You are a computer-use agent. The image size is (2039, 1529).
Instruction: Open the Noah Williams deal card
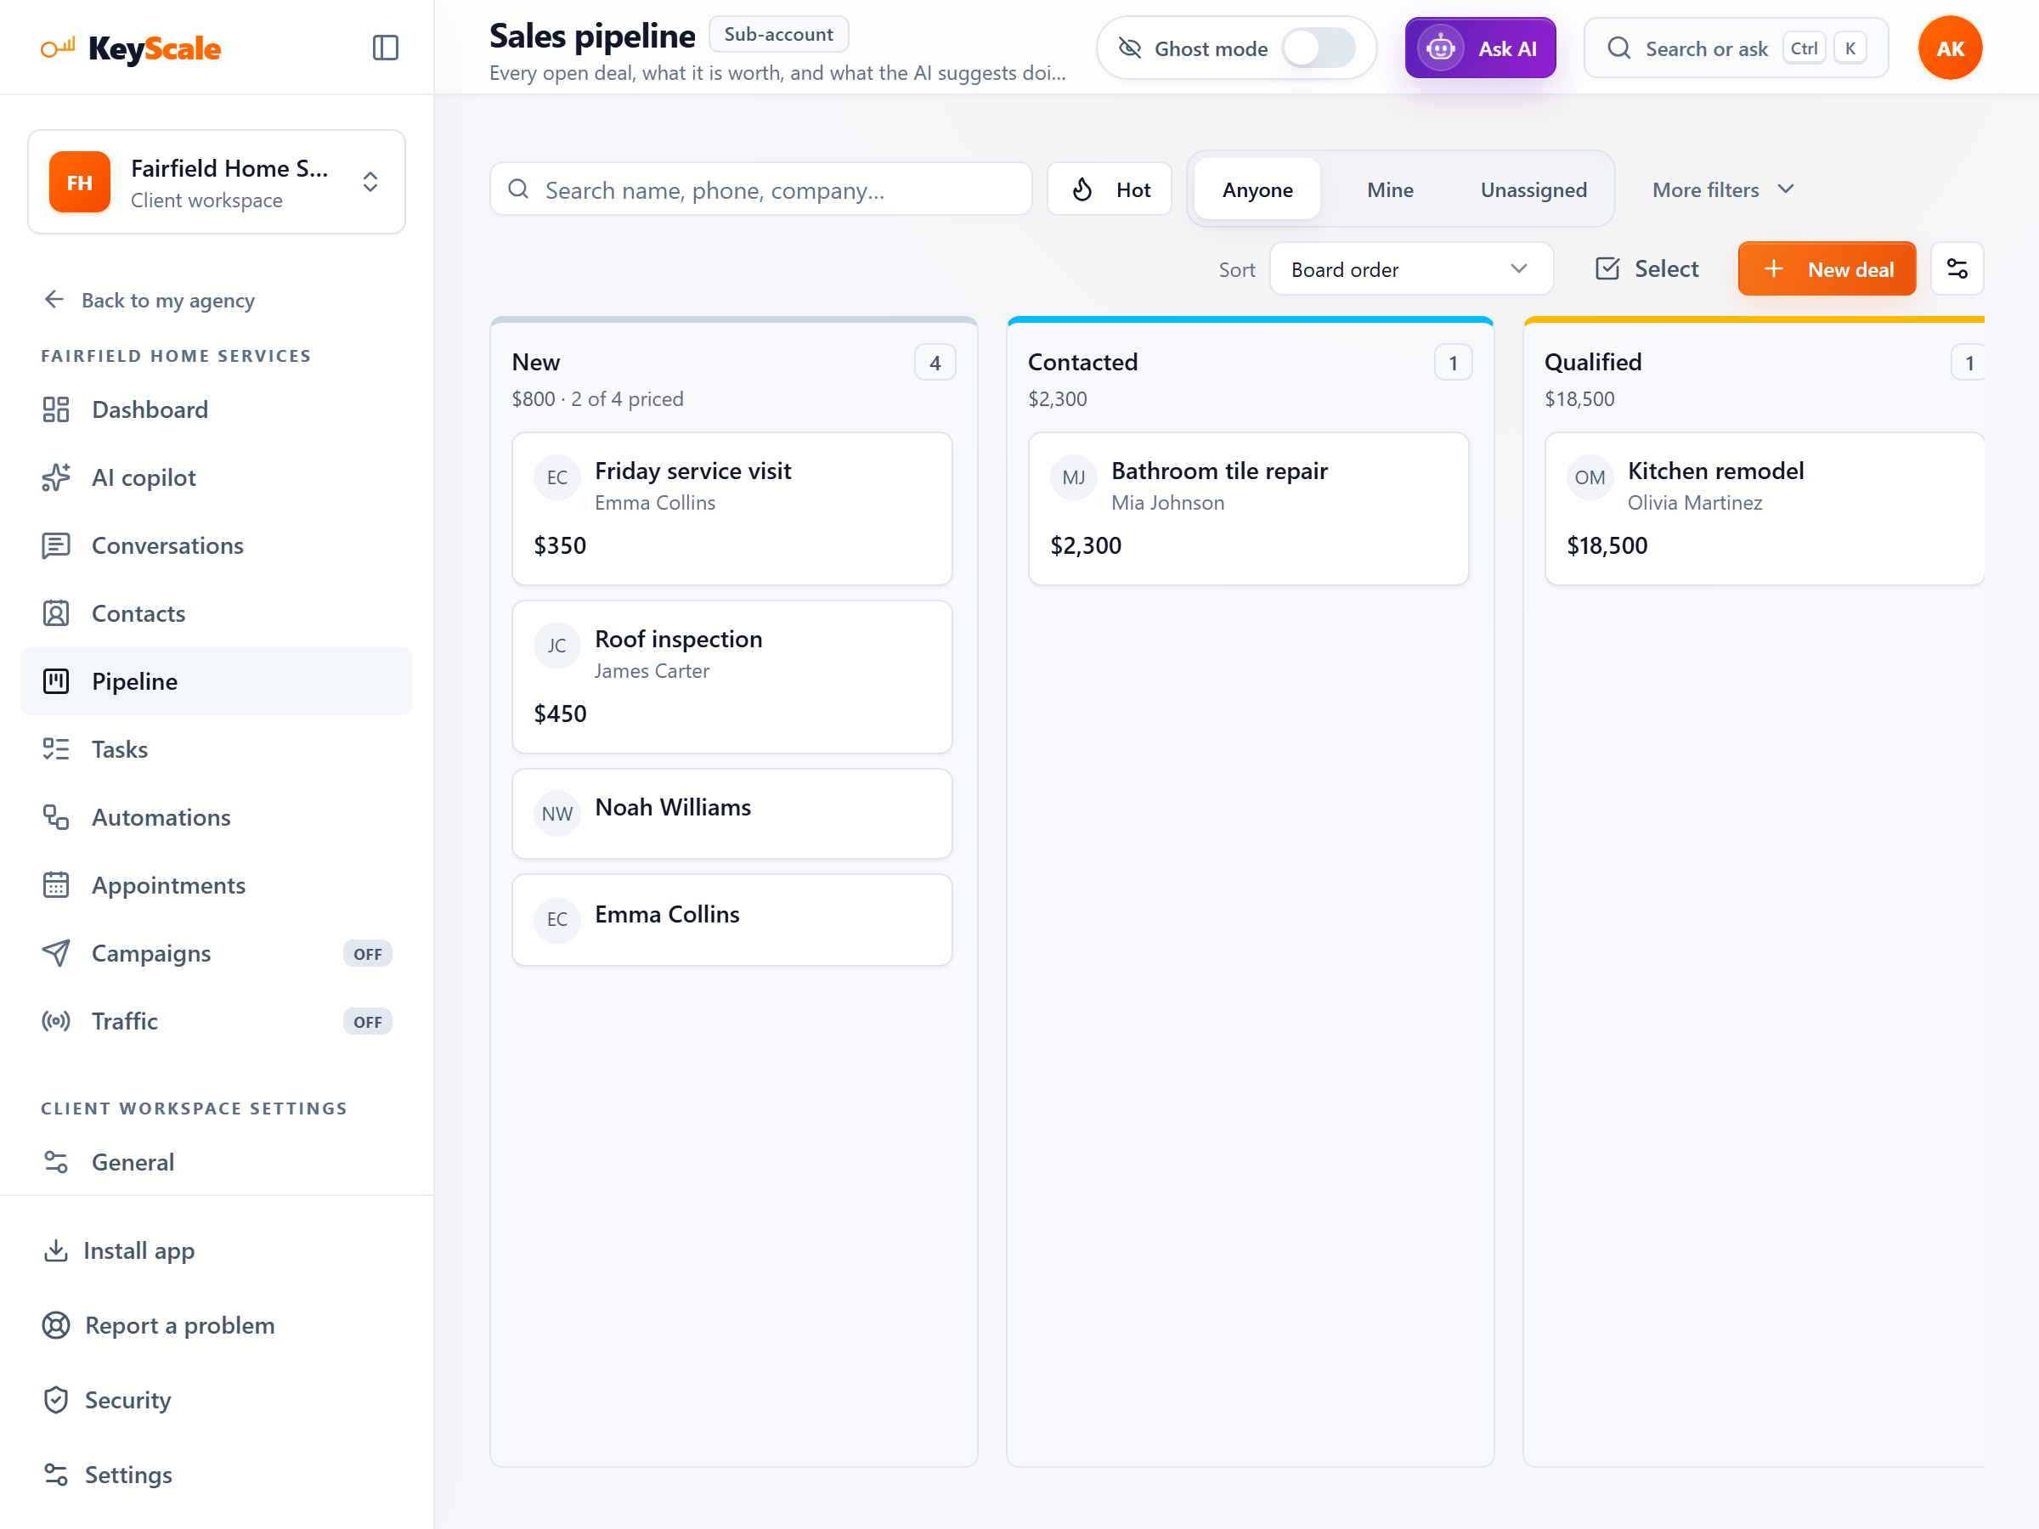tap(731, 814)
